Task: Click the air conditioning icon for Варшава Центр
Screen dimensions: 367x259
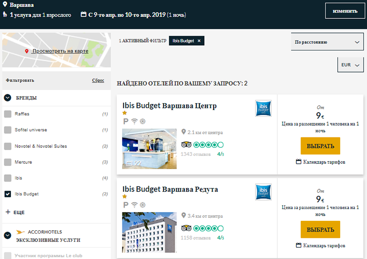Action: (x=143, y=121)
